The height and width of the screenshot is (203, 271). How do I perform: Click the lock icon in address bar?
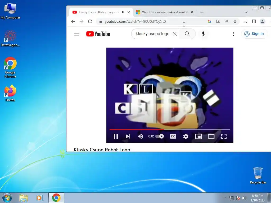click(100, 21)
